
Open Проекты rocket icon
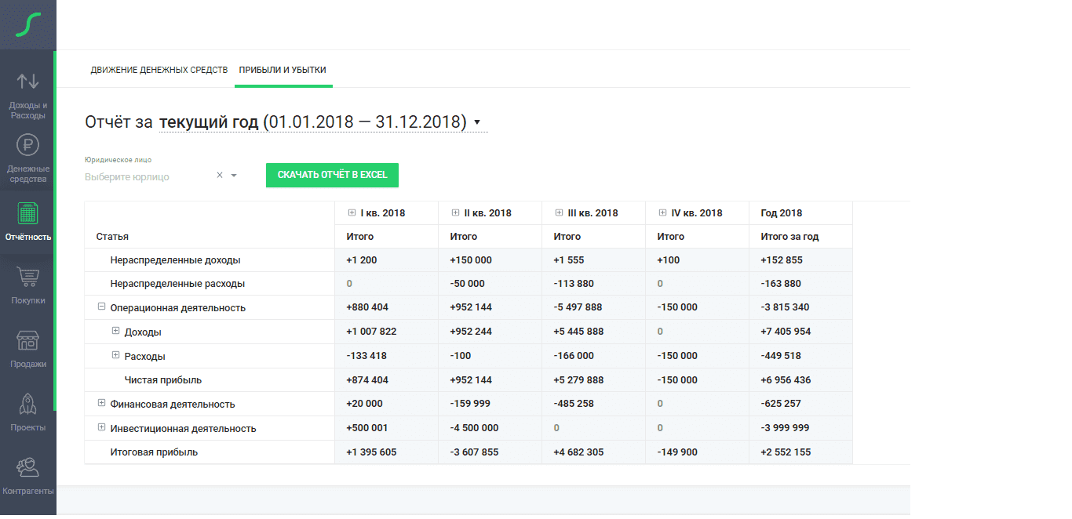[x=27, y=404]
